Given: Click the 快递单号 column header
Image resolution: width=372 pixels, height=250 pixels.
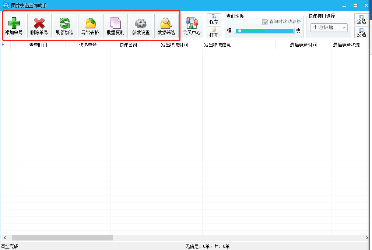Looking at the screenshot, I should (88, 45).
